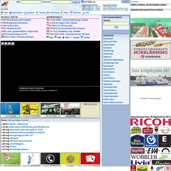Open the Ruter menu with diamond icon
171x171 pixels.
(x=65, y=13)
